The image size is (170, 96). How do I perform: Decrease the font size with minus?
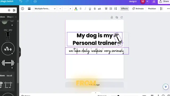[x=60, y=9]
